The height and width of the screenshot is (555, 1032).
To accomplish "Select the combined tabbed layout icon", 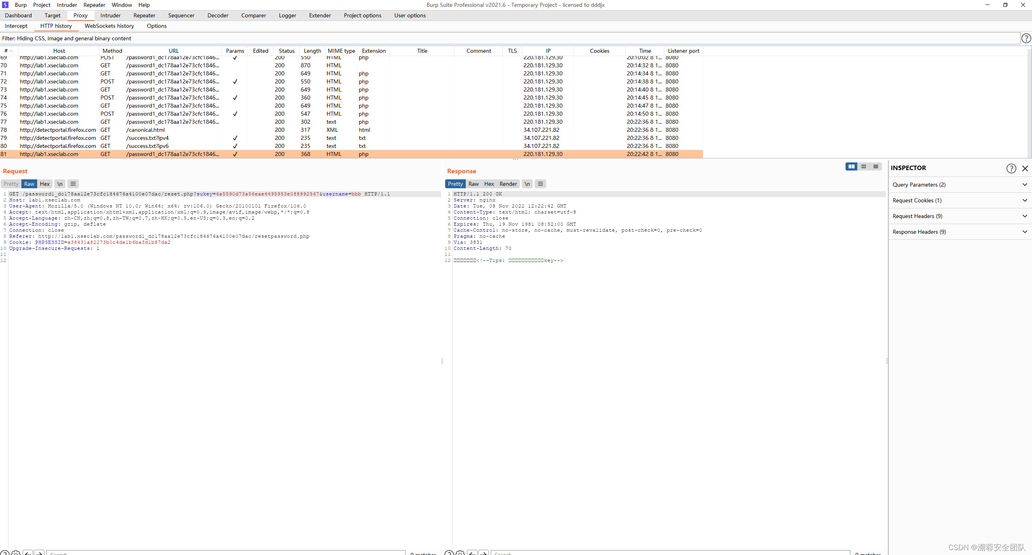I will tap(875, 167).
